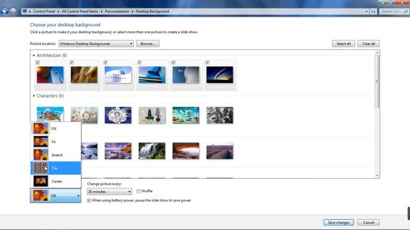Enable the Shuffle checkbox
Image resolution: width=410 pixels, height=230 pixels.
(138, 191)
